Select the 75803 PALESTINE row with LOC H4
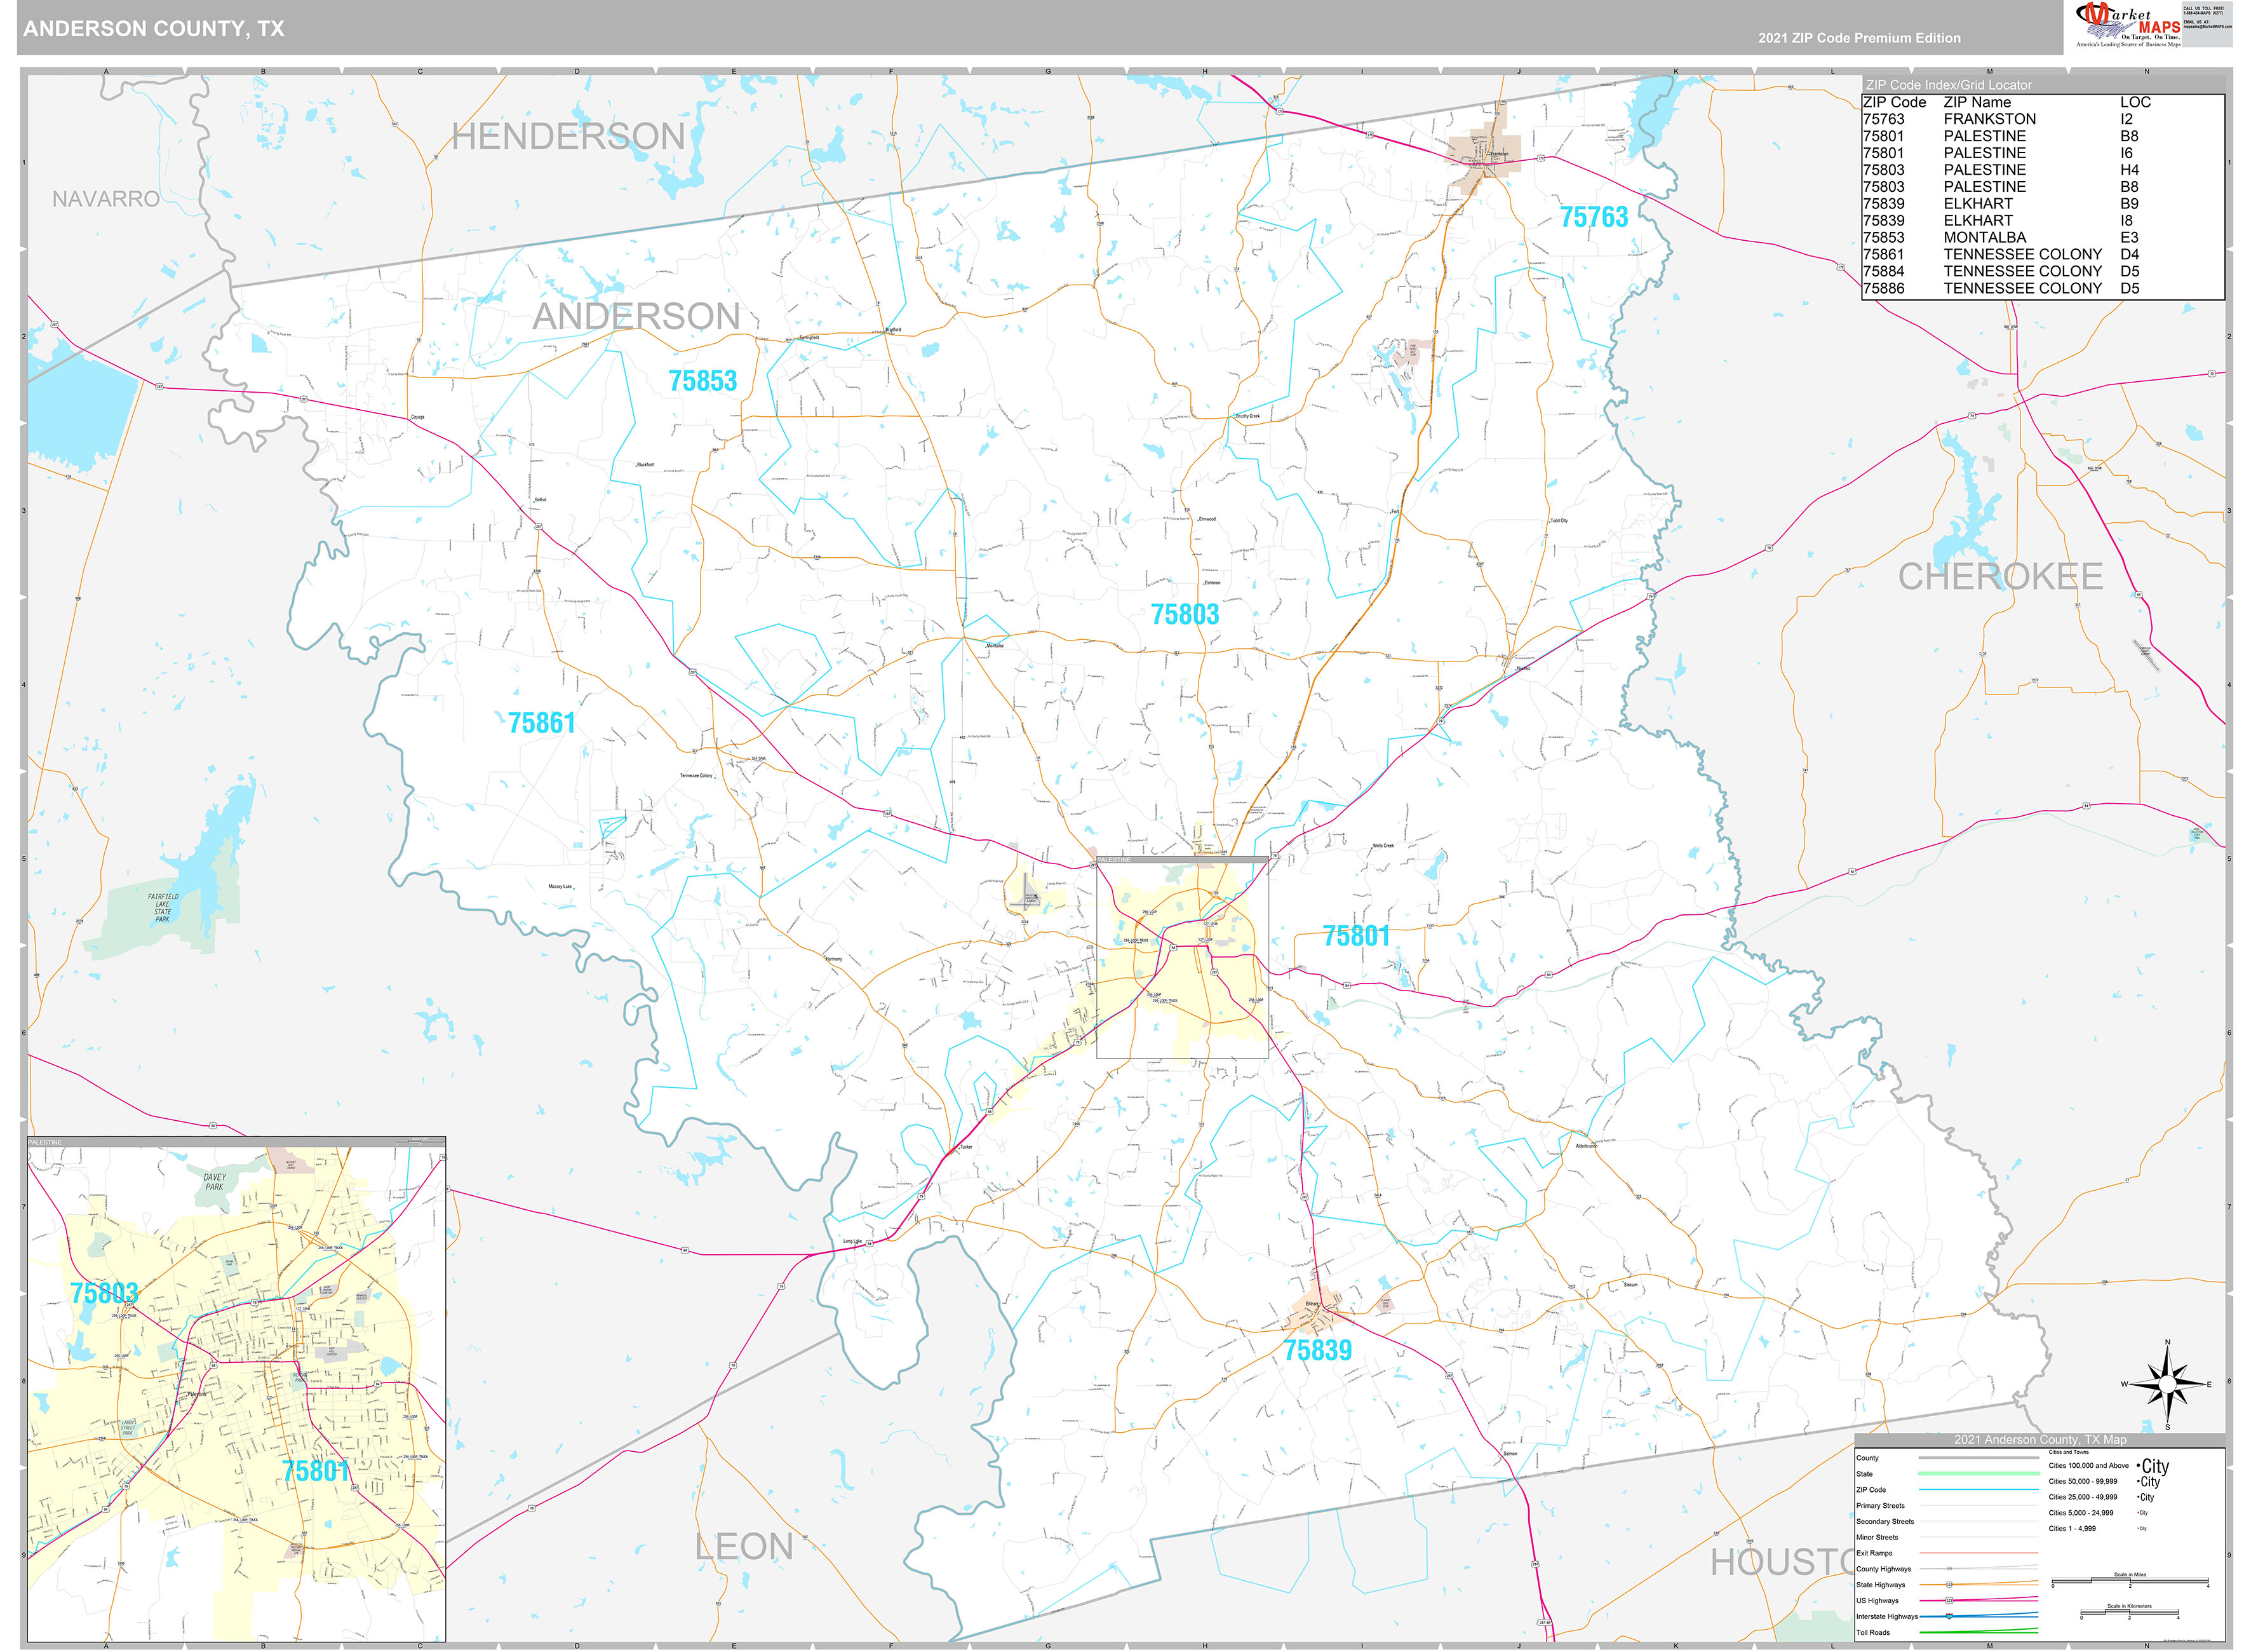The height and width of the screenshot is (1652, 2244). 2042,170
